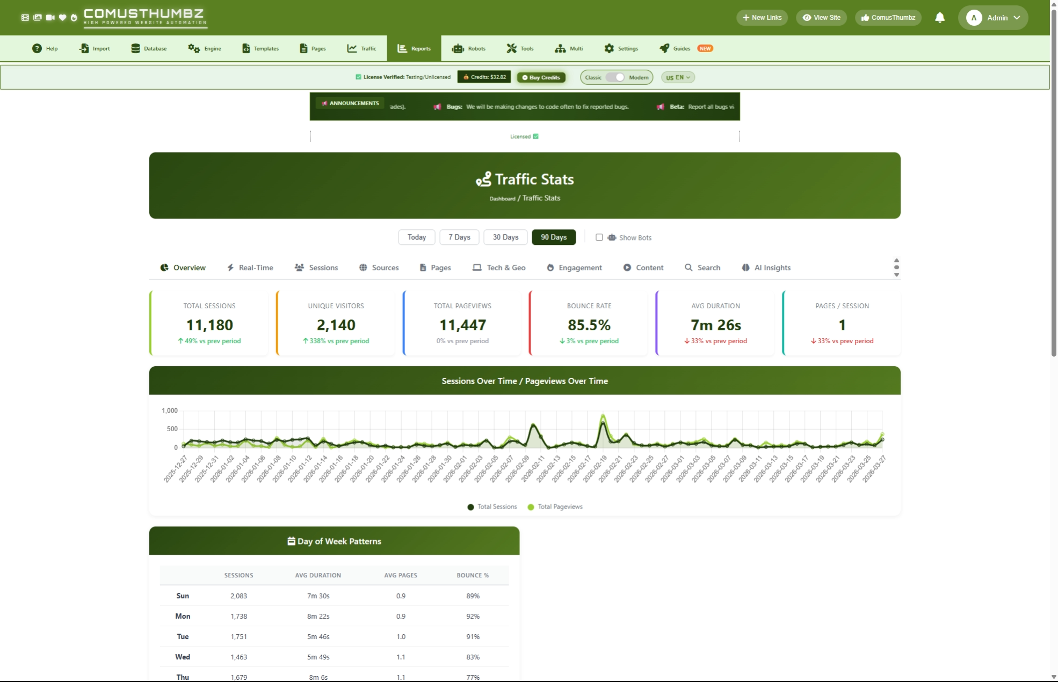Enable the Show Bots checkbox
The width and height of the screenshot is (1058, 682).
(599, 237)
